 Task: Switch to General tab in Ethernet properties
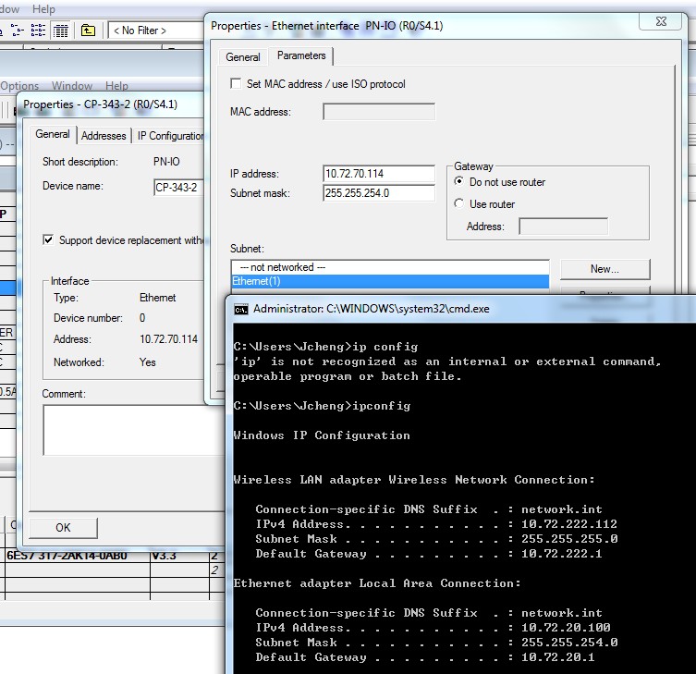pyautogui.click(x=243, y=57)
